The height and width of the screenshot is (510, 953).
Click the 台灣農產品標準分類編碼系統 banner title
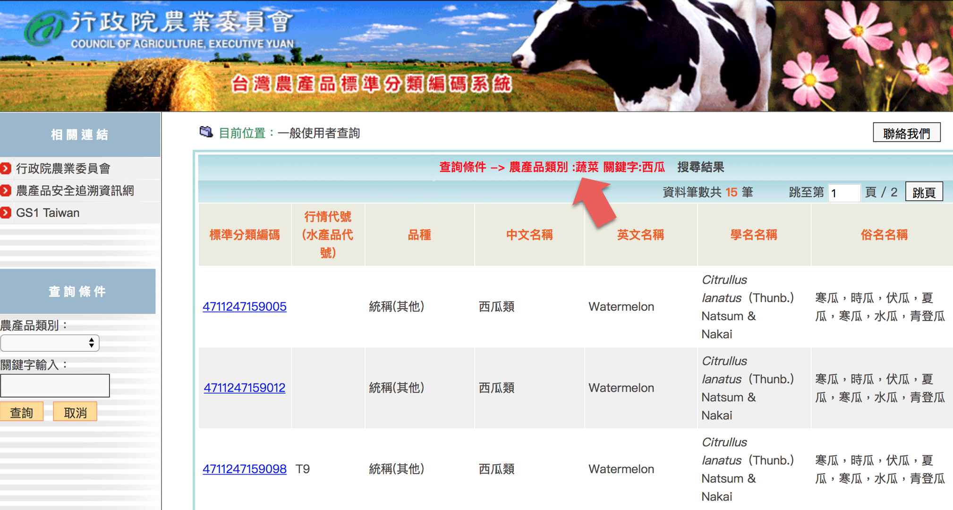[371, 84]
